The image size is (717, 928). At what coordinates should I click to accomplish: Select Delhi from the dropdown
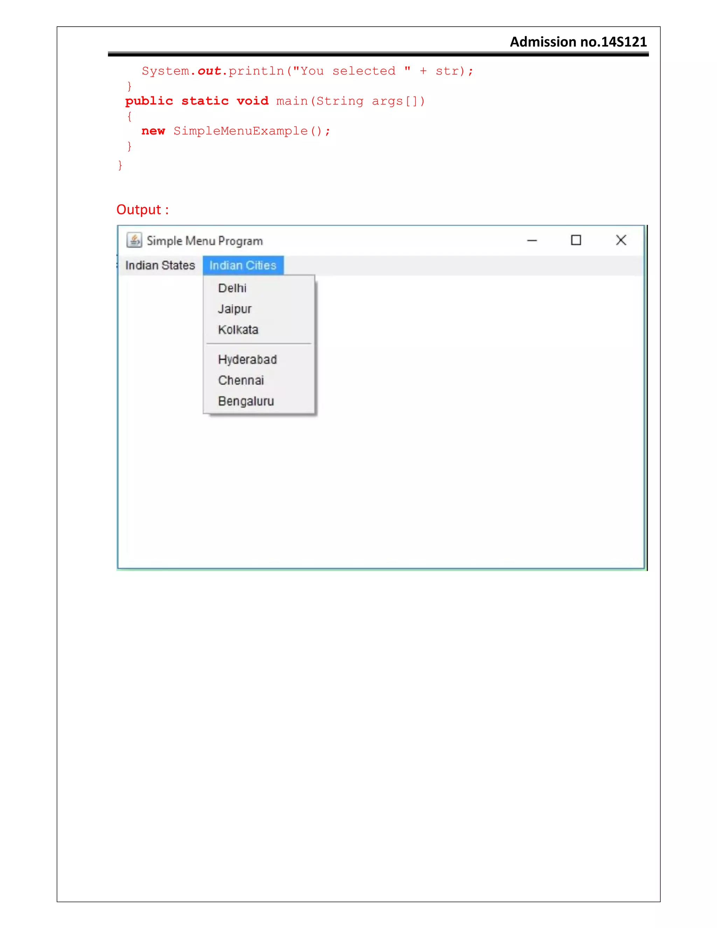point(232,288)
